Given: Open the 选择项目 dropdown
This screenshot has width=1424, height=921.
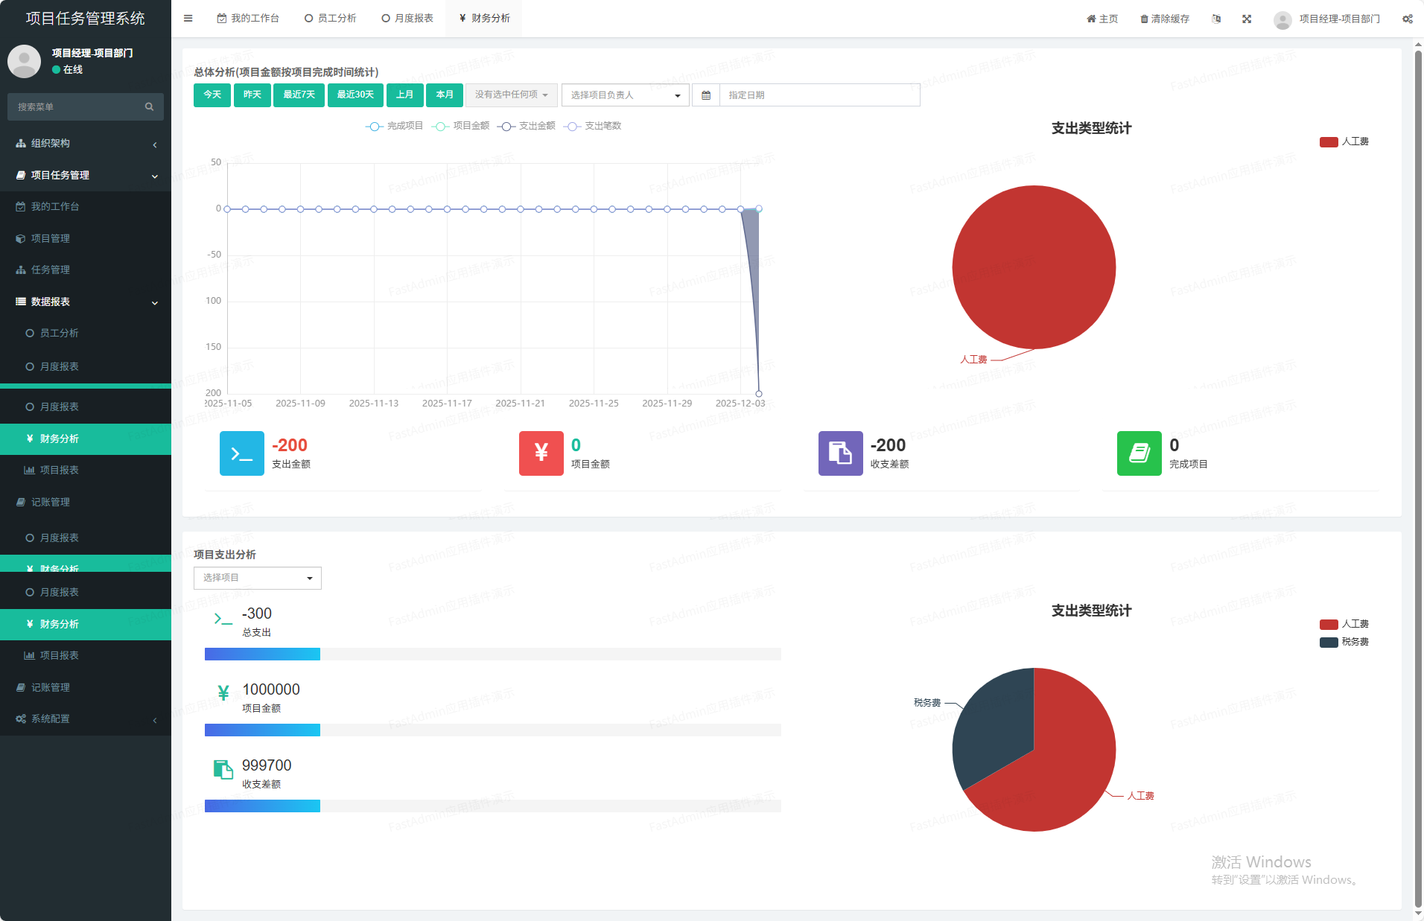Looking at the screenshot, I should point(257,578).
